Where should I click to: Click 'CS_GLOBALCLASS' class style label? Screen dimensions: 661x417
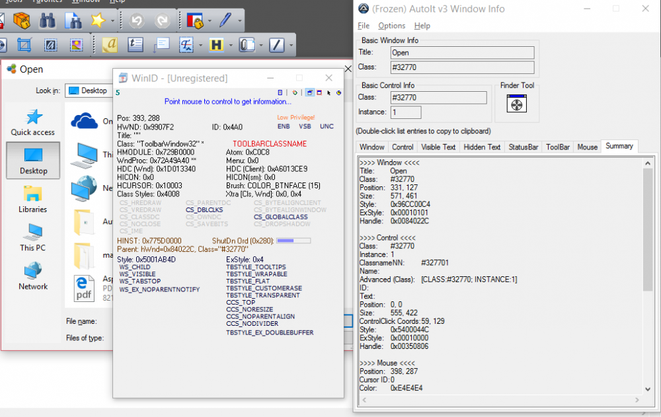(281, 217)
